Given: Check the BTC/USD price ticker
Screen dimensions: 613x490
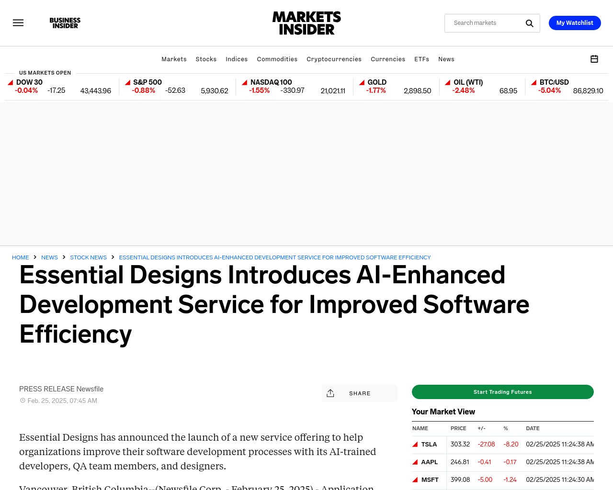Looking at the screenshot, I should tap(554, 82).
